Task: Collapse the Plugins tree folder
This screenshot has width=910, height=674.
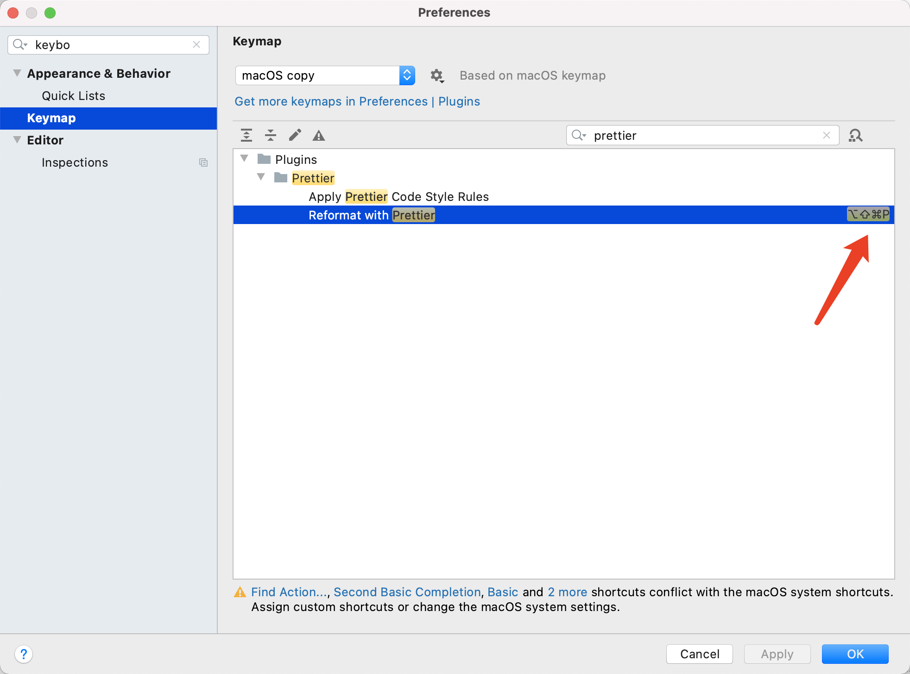Action: [245, 158]
